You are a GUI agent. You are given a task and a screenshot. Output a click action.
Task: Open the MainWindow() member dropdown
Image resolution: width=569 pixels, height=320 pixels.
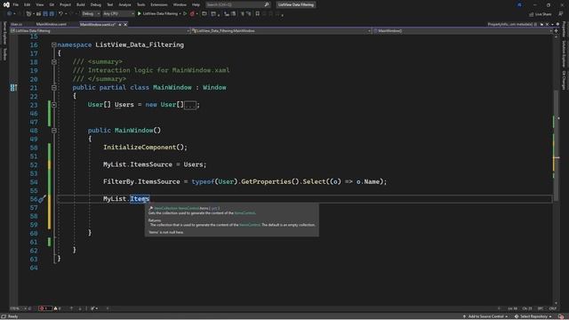tap(462, 31)
